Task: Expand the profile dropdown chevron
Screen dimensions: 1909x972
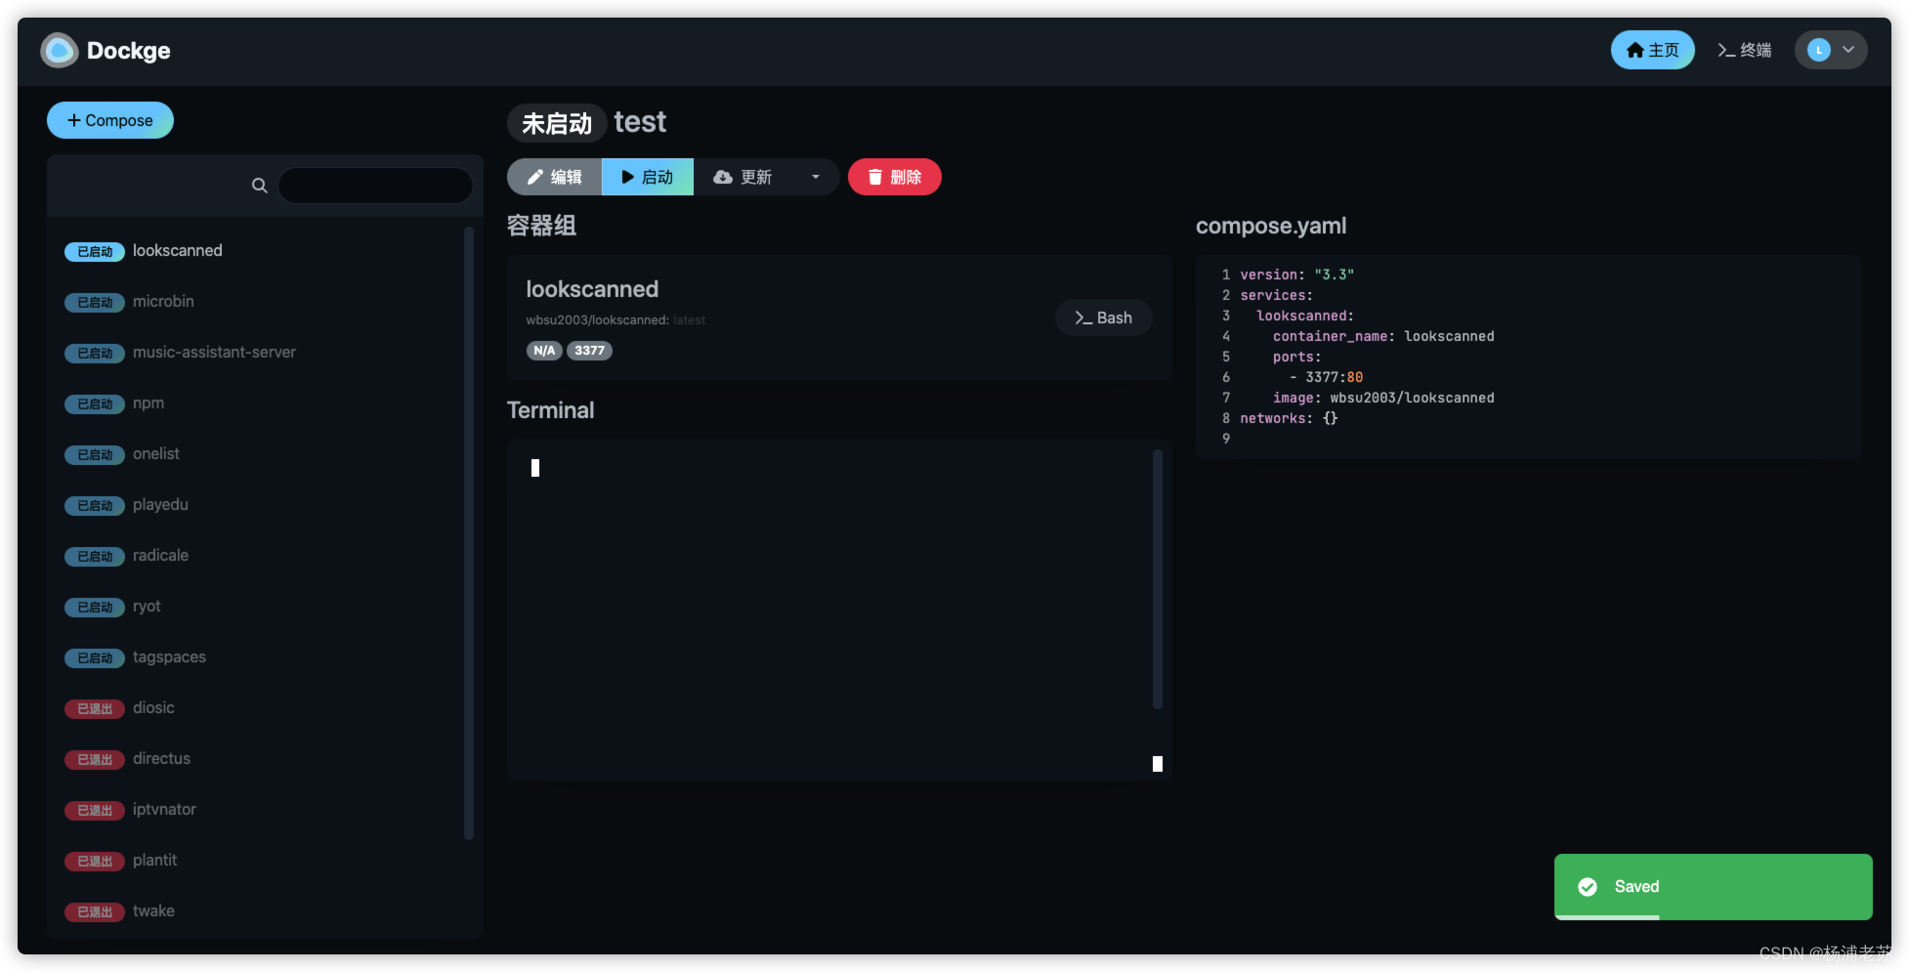Action: pyautogui.click(x=1848, y=50)
